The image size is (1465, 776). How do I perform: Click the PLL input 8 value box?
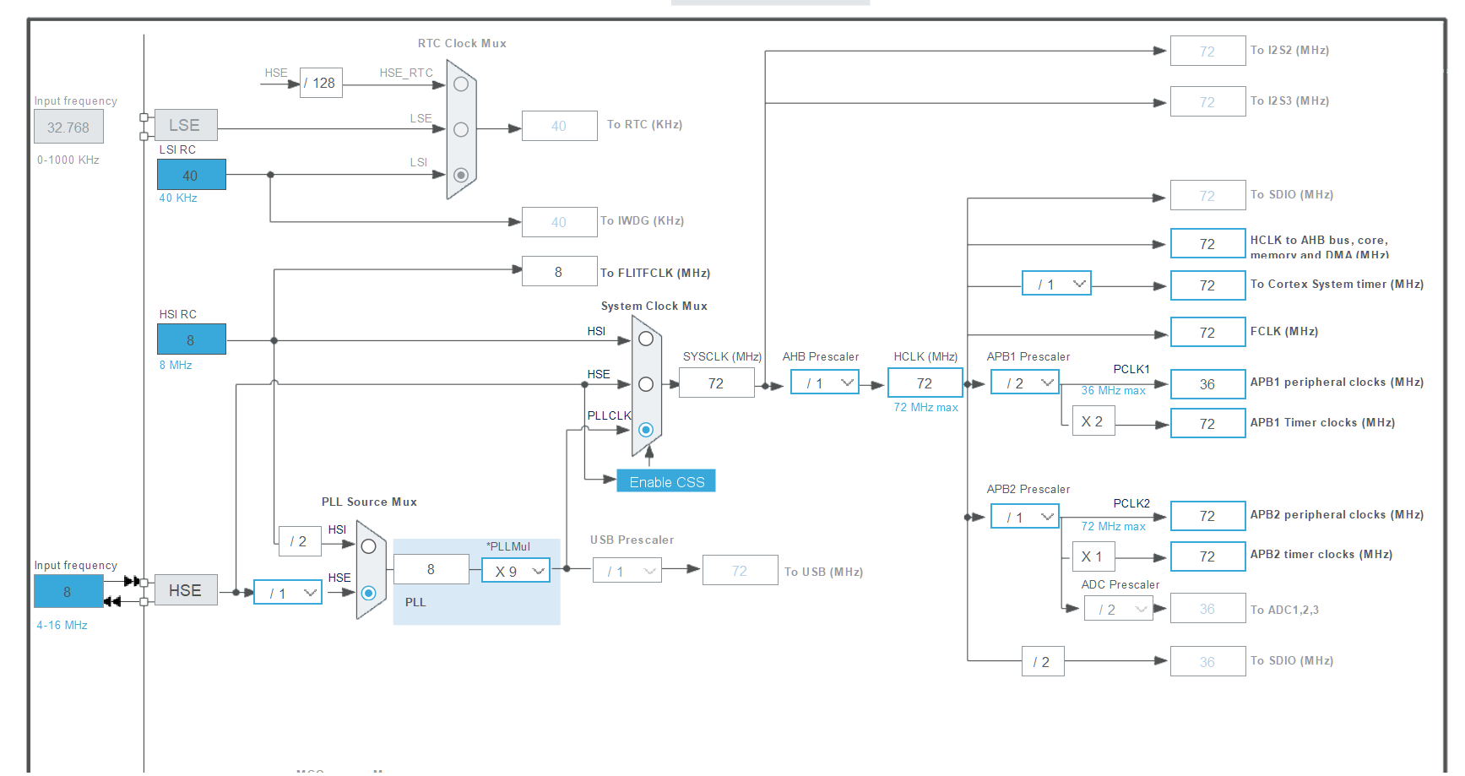tap(431, 569)
